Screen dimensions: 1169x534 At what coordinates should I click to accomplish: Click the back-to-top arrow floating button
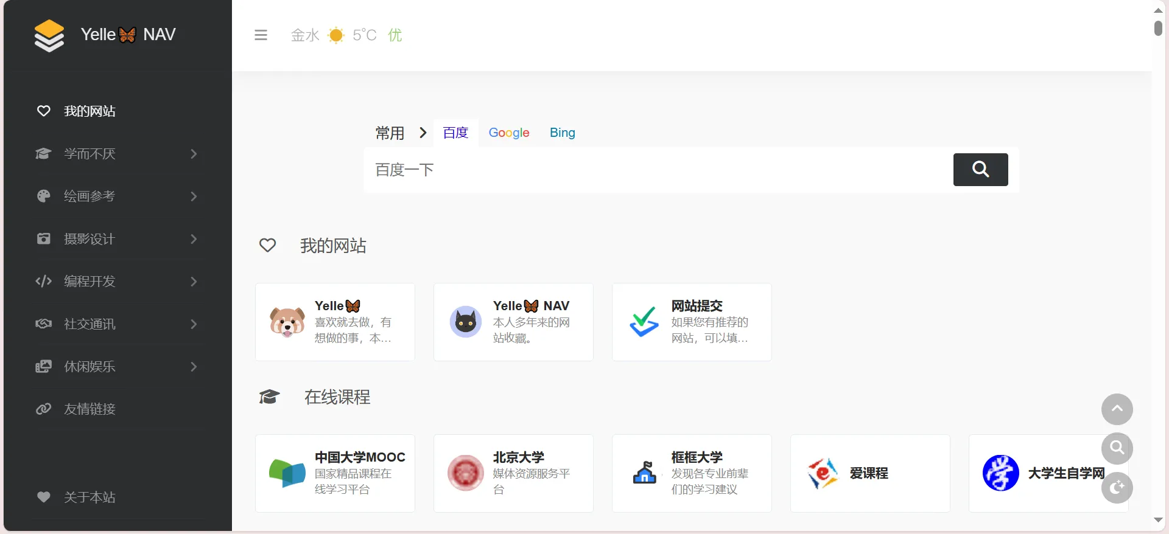coord(1117,409)
